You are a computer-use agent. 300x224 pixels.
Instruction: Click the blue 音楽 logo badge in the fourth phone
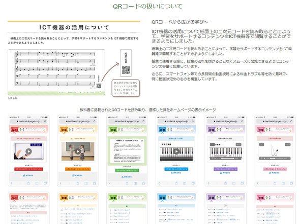click(162, 130)
